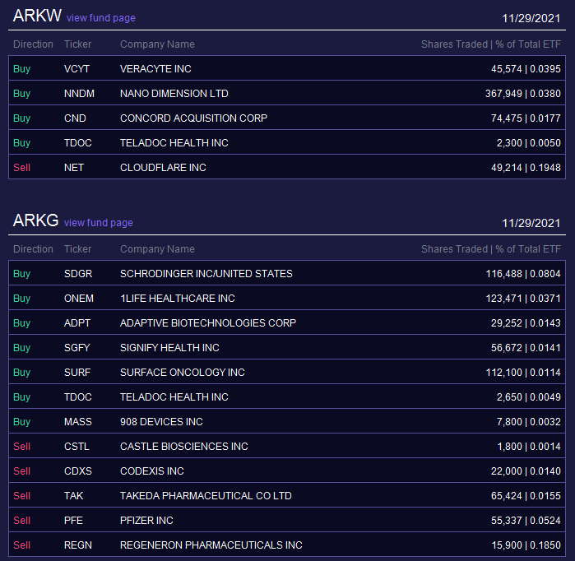This screenshot has width=575, height=561.
Task: Click ARKW fund heading
Action: (37, 16)
